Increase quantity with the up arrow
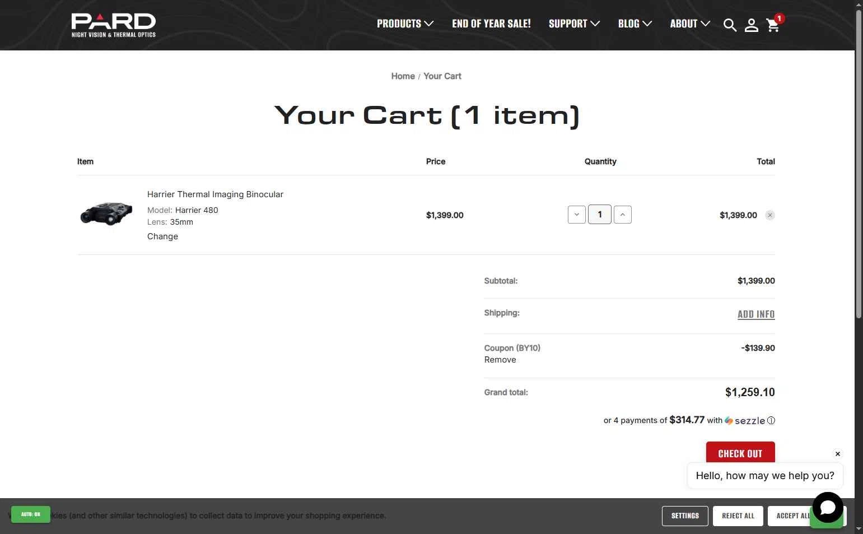Image resolution: width=863 pixels, height=534 pixels. (623, 215)
